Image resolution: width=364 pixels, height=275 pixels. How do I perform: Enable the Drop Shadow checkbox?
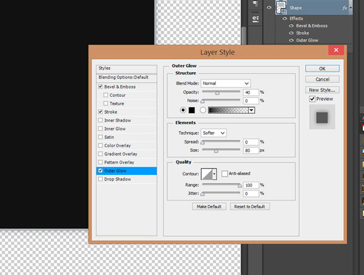pyautogui.click(x=100, y=179)
